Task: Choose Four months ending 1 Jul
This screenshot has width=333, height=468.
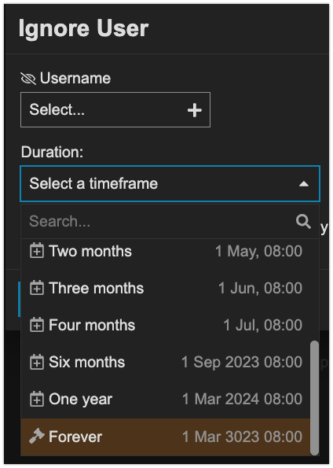Action: click(x=166, y=325)
